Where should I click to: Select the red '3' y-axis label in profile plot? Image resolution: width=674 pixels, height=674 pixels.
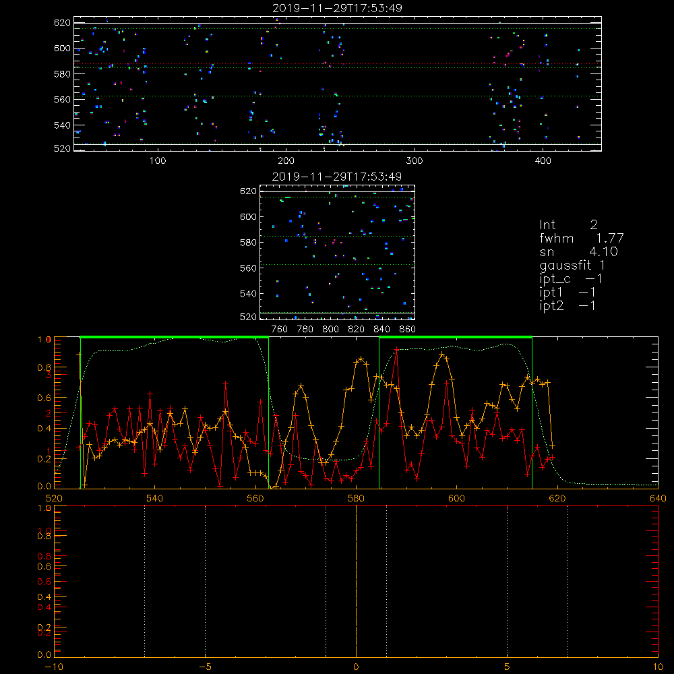[x=49, y=375]
